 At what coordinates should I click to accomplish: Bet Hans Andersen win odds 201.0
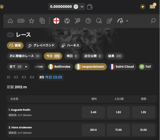[x=93, y=130]
